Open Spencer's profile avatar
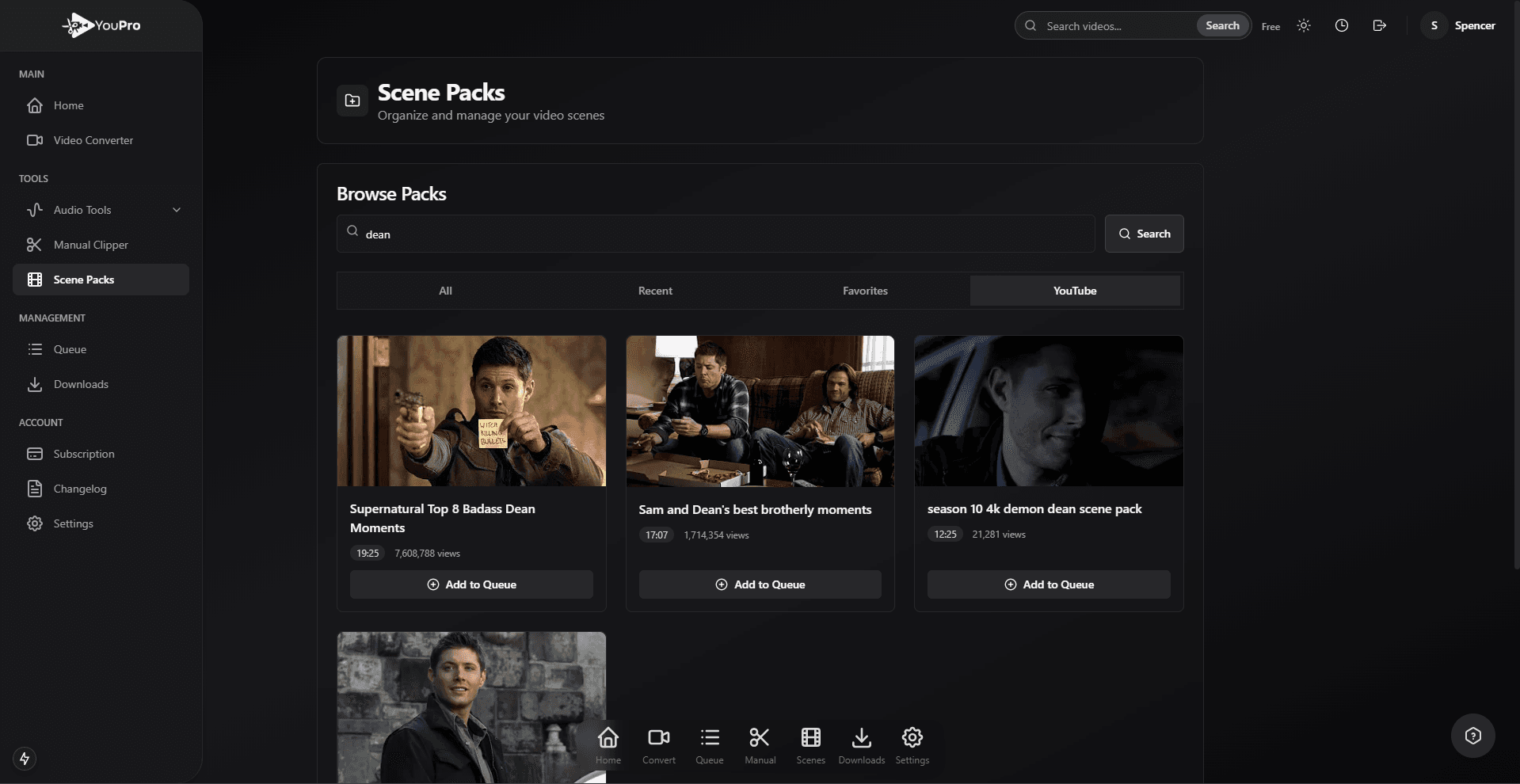 1434,25
